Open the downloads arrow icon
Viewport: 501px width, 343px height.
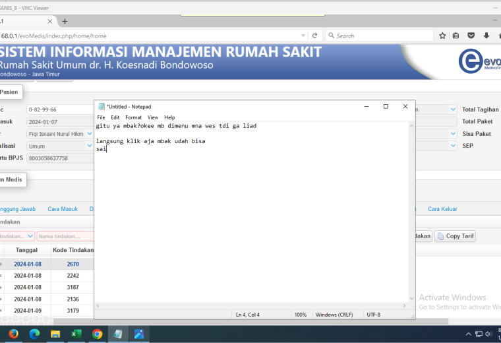486,36
